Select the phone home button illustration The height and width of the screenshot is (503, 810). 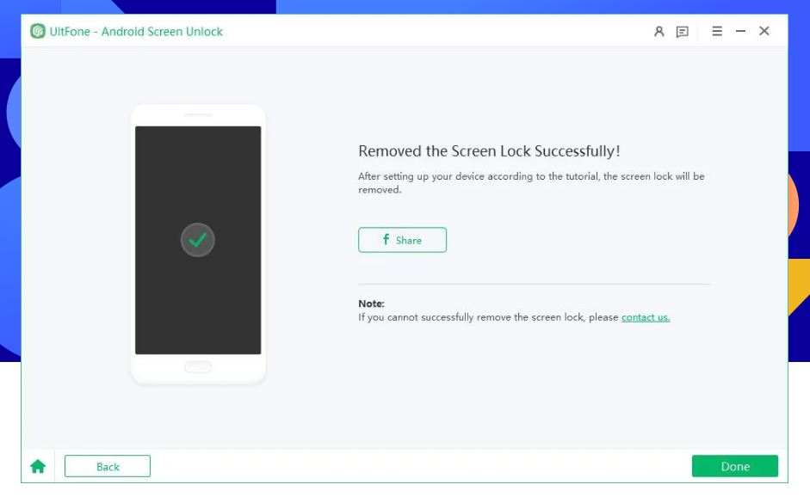197,366
